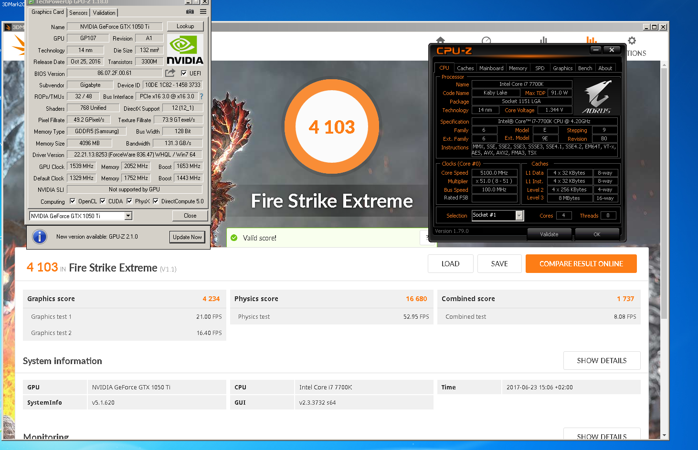The image size is (698, 450).
Task: Open the Socket #1 selection dropdown
Action: point(519,216)
